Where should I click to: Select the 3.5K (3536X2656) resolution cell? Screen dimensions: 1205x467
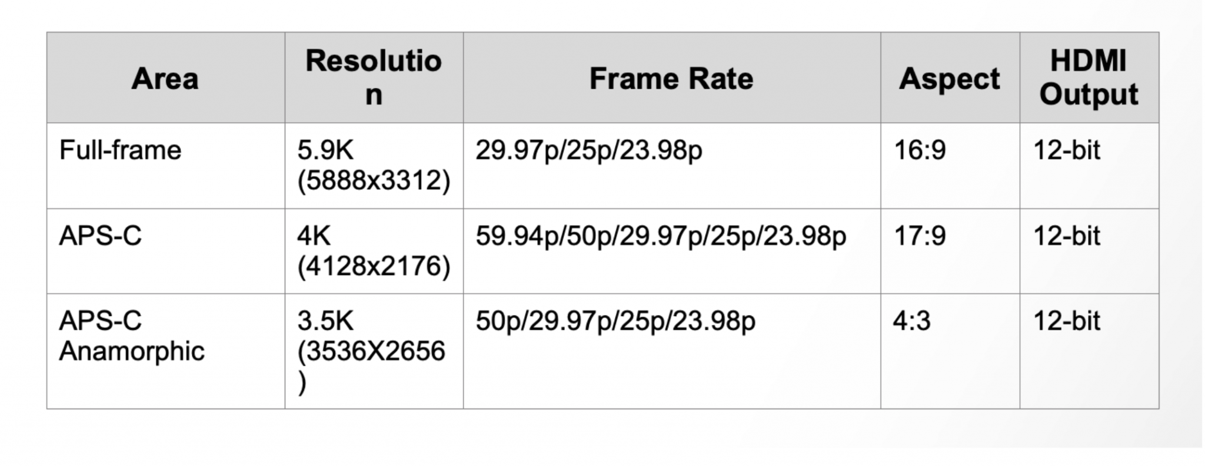coord(371,351)
